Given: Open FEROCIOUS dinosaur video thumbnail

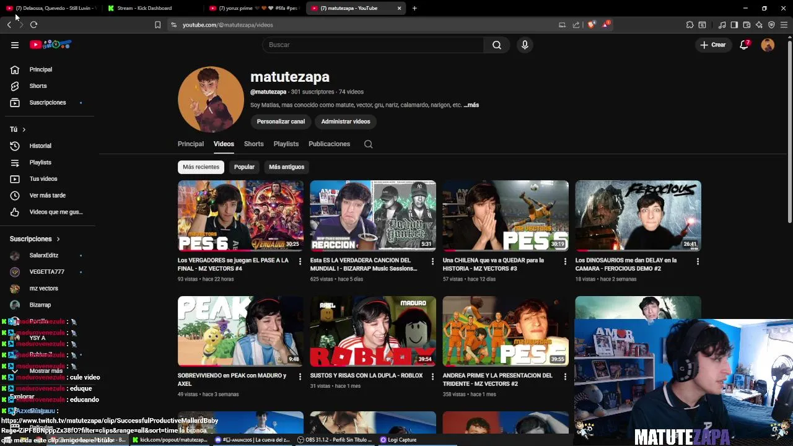Looking at the screenshot, I should [x=638, y=216].
